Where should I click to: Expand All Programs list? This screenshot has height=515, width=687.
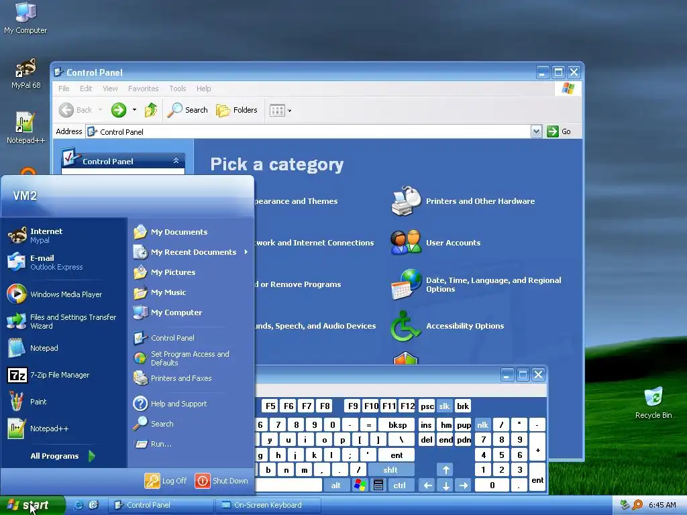(x=62, y=456)
